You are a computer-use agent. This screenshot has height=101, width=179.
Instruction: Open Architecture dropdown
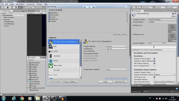click(117, 49)
